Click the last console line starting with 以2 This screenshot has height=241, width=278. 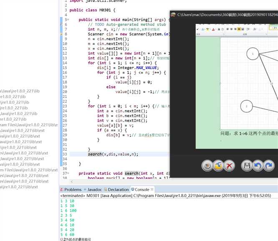[x=76, y=239]
